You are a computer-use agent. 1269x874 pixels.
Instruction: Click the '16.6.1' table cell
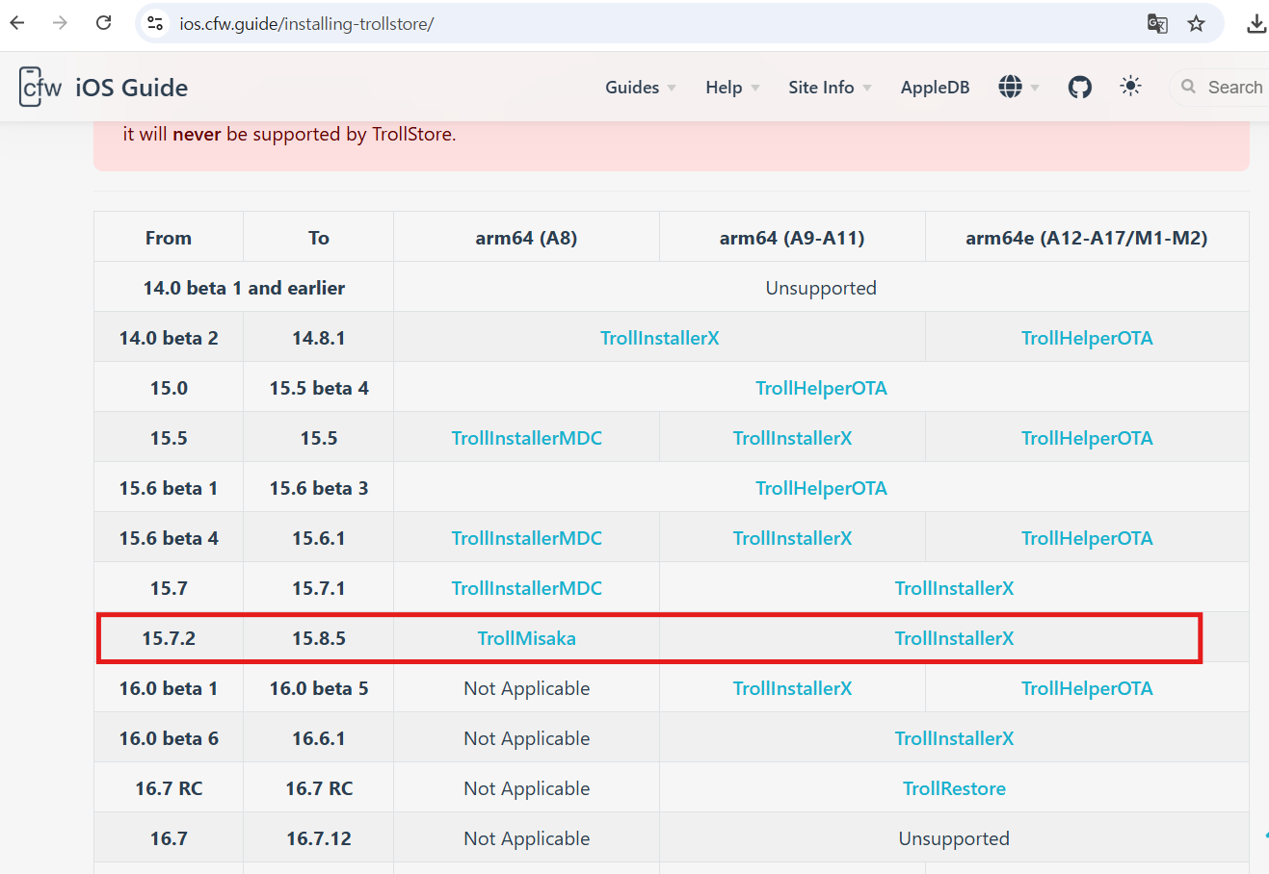319,738
